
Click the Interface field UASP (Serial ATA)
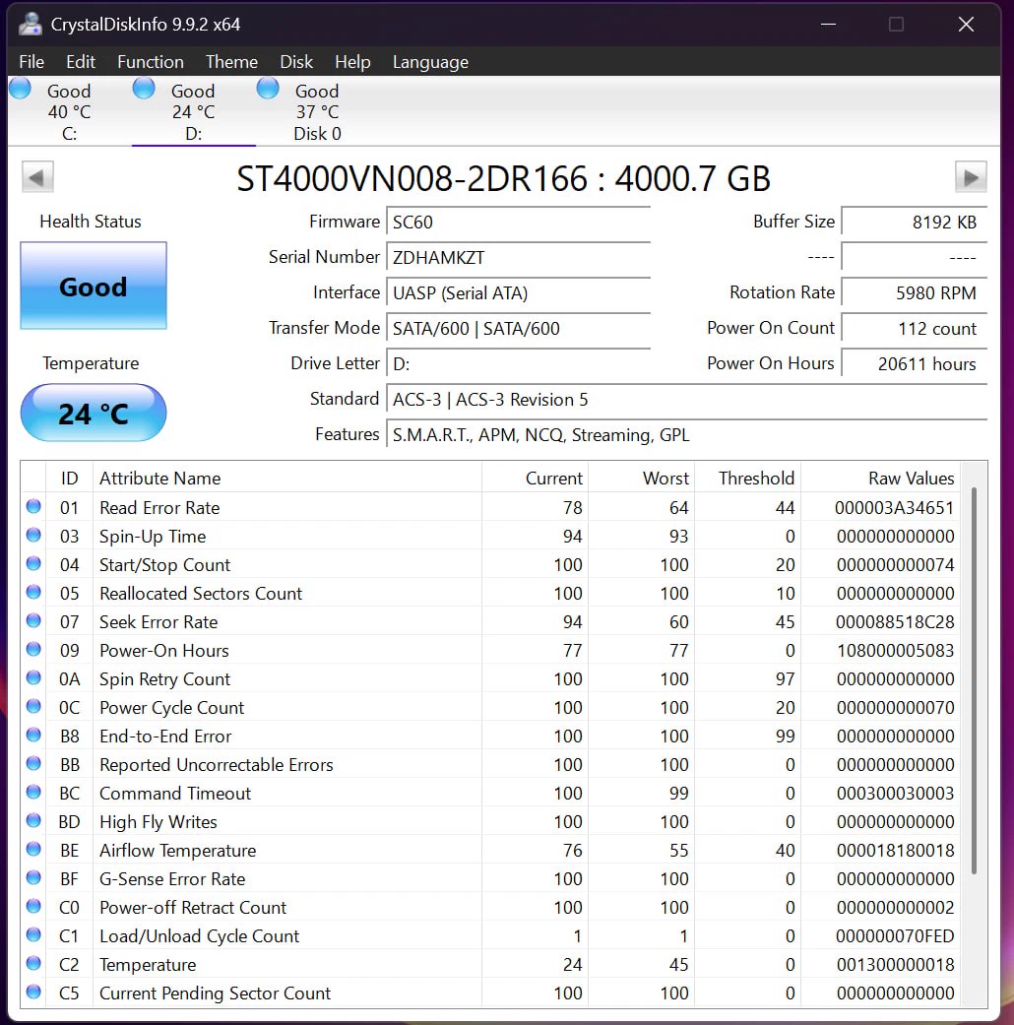point(519,292)
